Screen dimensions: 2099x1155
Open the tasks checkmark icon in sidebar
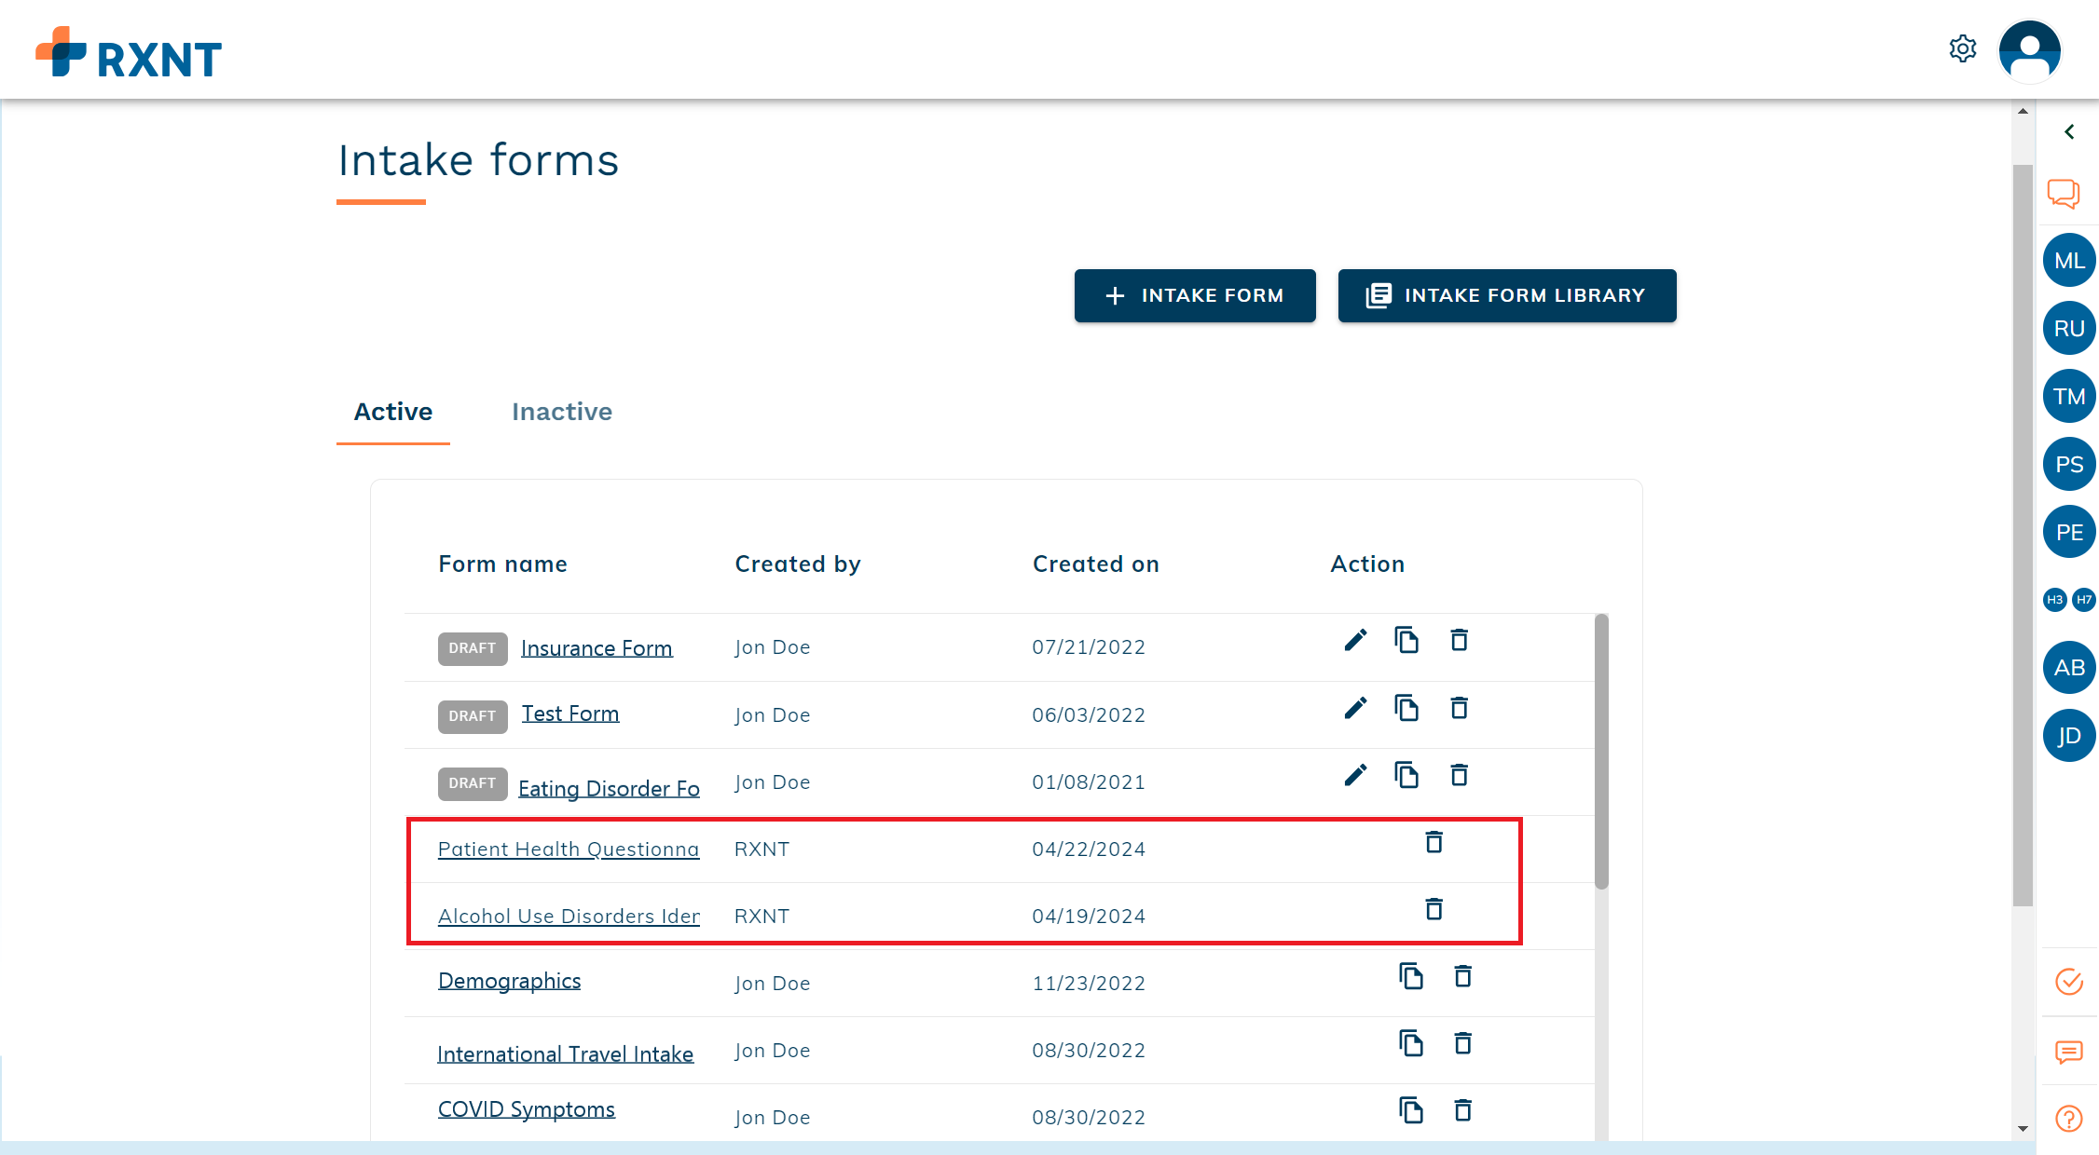coord(2069,982)
